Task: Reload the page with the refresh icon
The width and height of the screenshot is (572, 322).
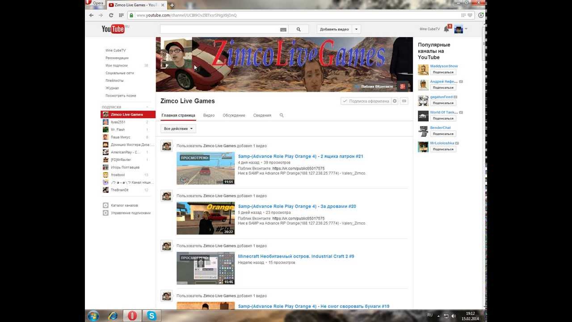Action: [111, 15]
